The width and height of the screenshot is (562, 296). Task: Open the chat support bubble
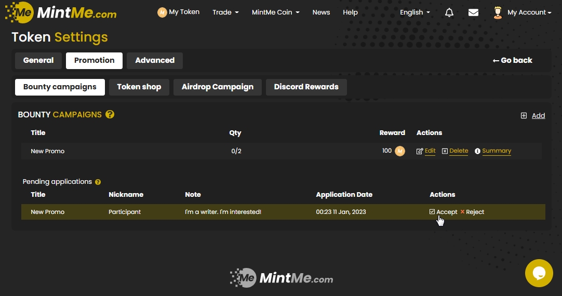click(x=539, y=273)
